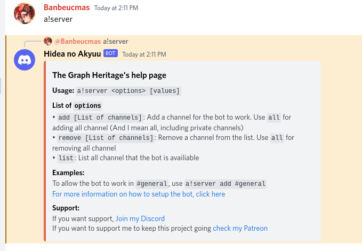Click the @Banbeucmas mention in reply preview
Screen dimensions: 362x251
click(78, 42)
